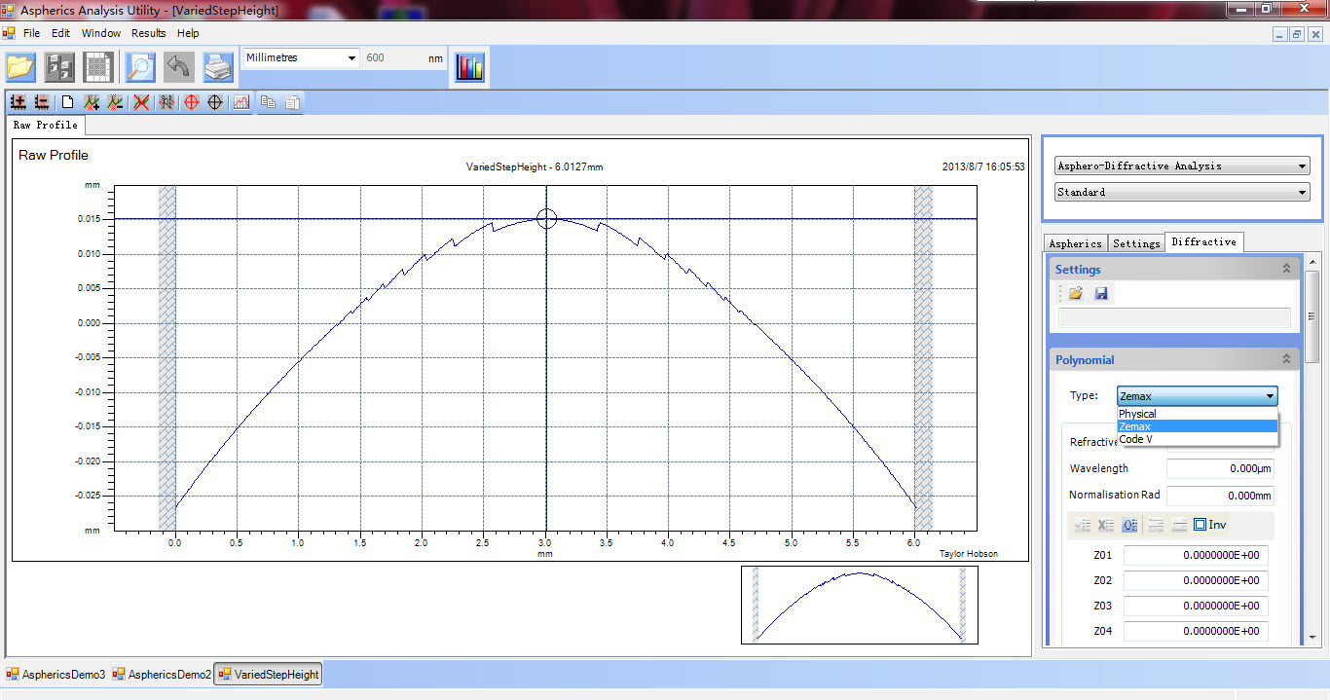1330x700 pixels.
Task: Save settings with floppy disk icon
Action: [x=1101, y=293]
